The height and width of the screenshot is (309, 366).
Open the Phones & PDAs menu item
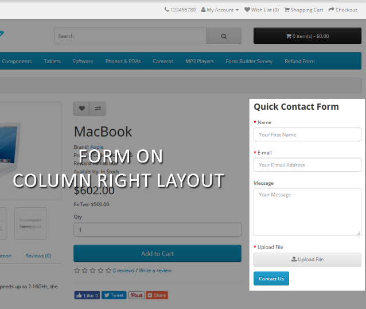(x=123, y=61)
